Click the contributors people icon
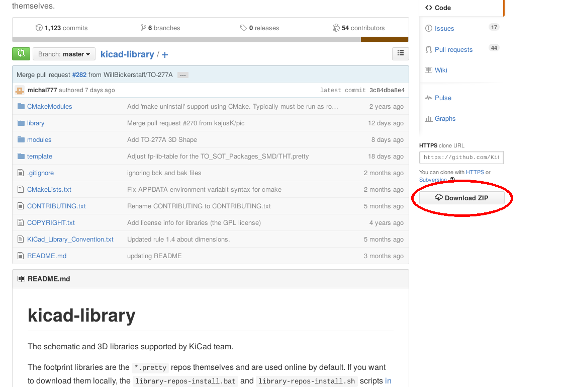This screenshot has width=567, height=387. pyautogui.click(x=336, y=28)
